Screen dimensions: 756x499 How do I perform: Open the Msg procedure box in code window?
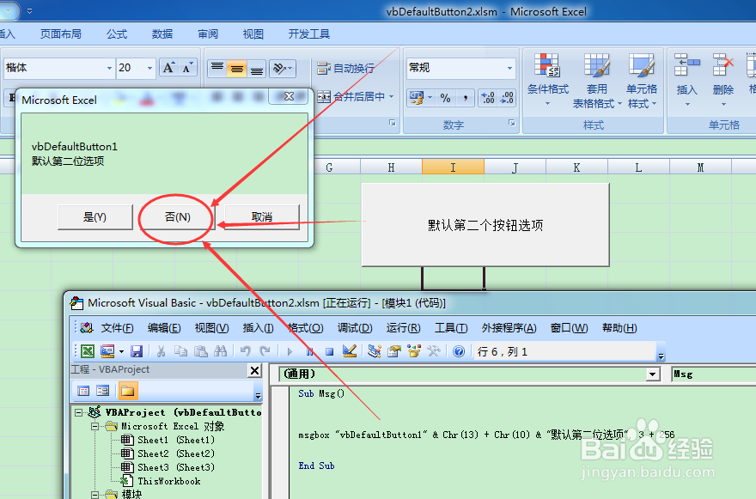coord(714,374)
